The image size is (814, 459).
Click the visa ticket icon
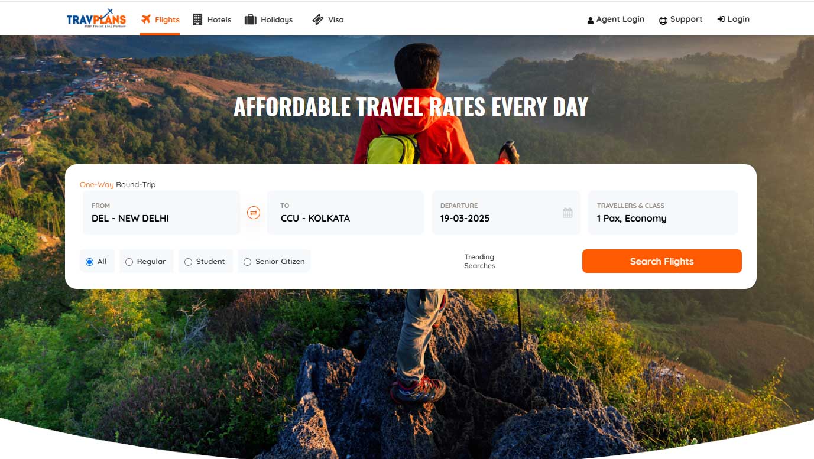coord(318,19)
